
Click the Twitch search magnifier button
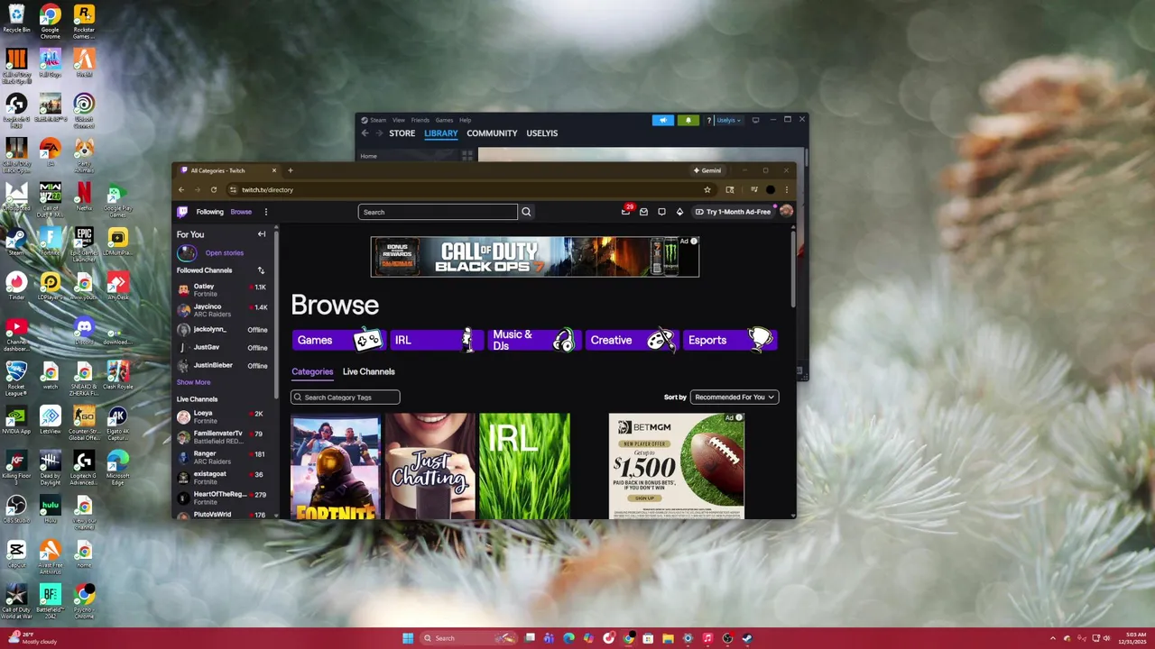tap(526, 212)
